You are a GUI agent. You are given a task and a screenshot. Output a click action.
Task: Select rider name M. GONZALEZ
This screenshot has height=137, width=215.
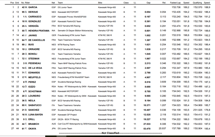click(x=33, y=21)
